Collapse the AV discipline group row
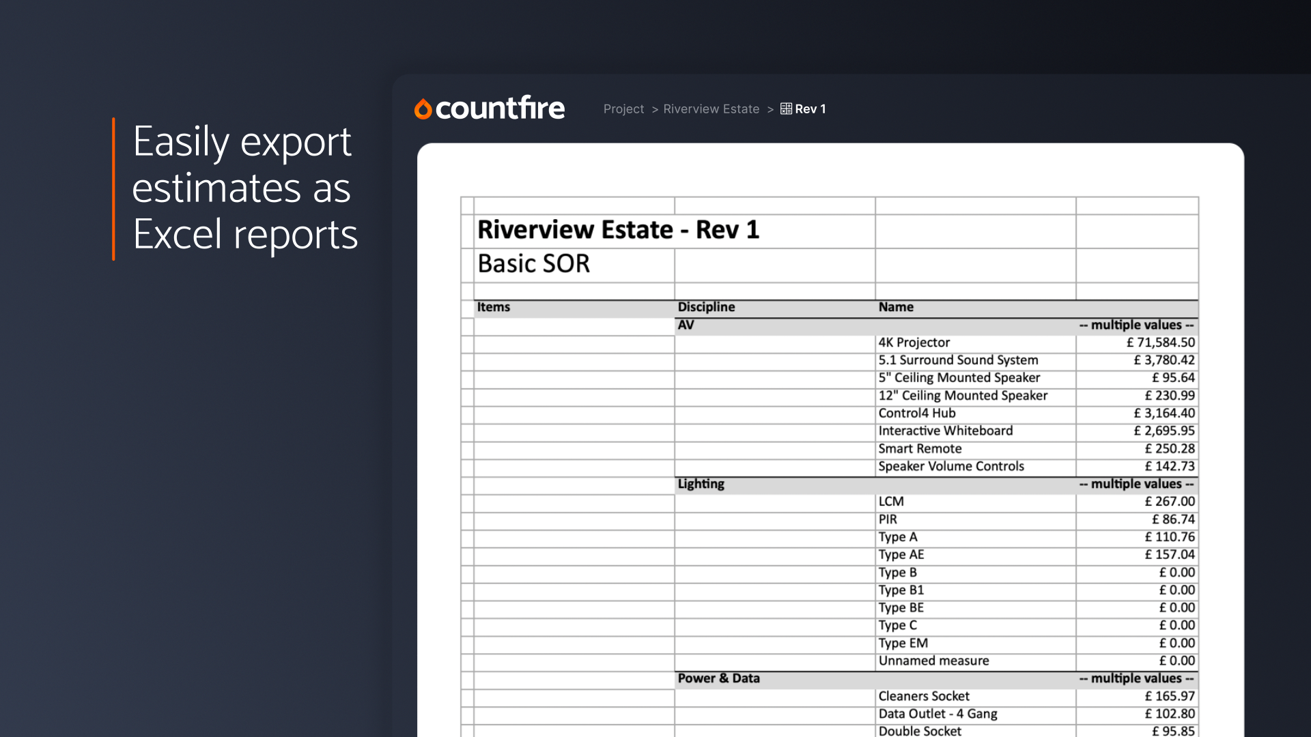This screenshot has width=1311, height=737. [x=686, y=325]
